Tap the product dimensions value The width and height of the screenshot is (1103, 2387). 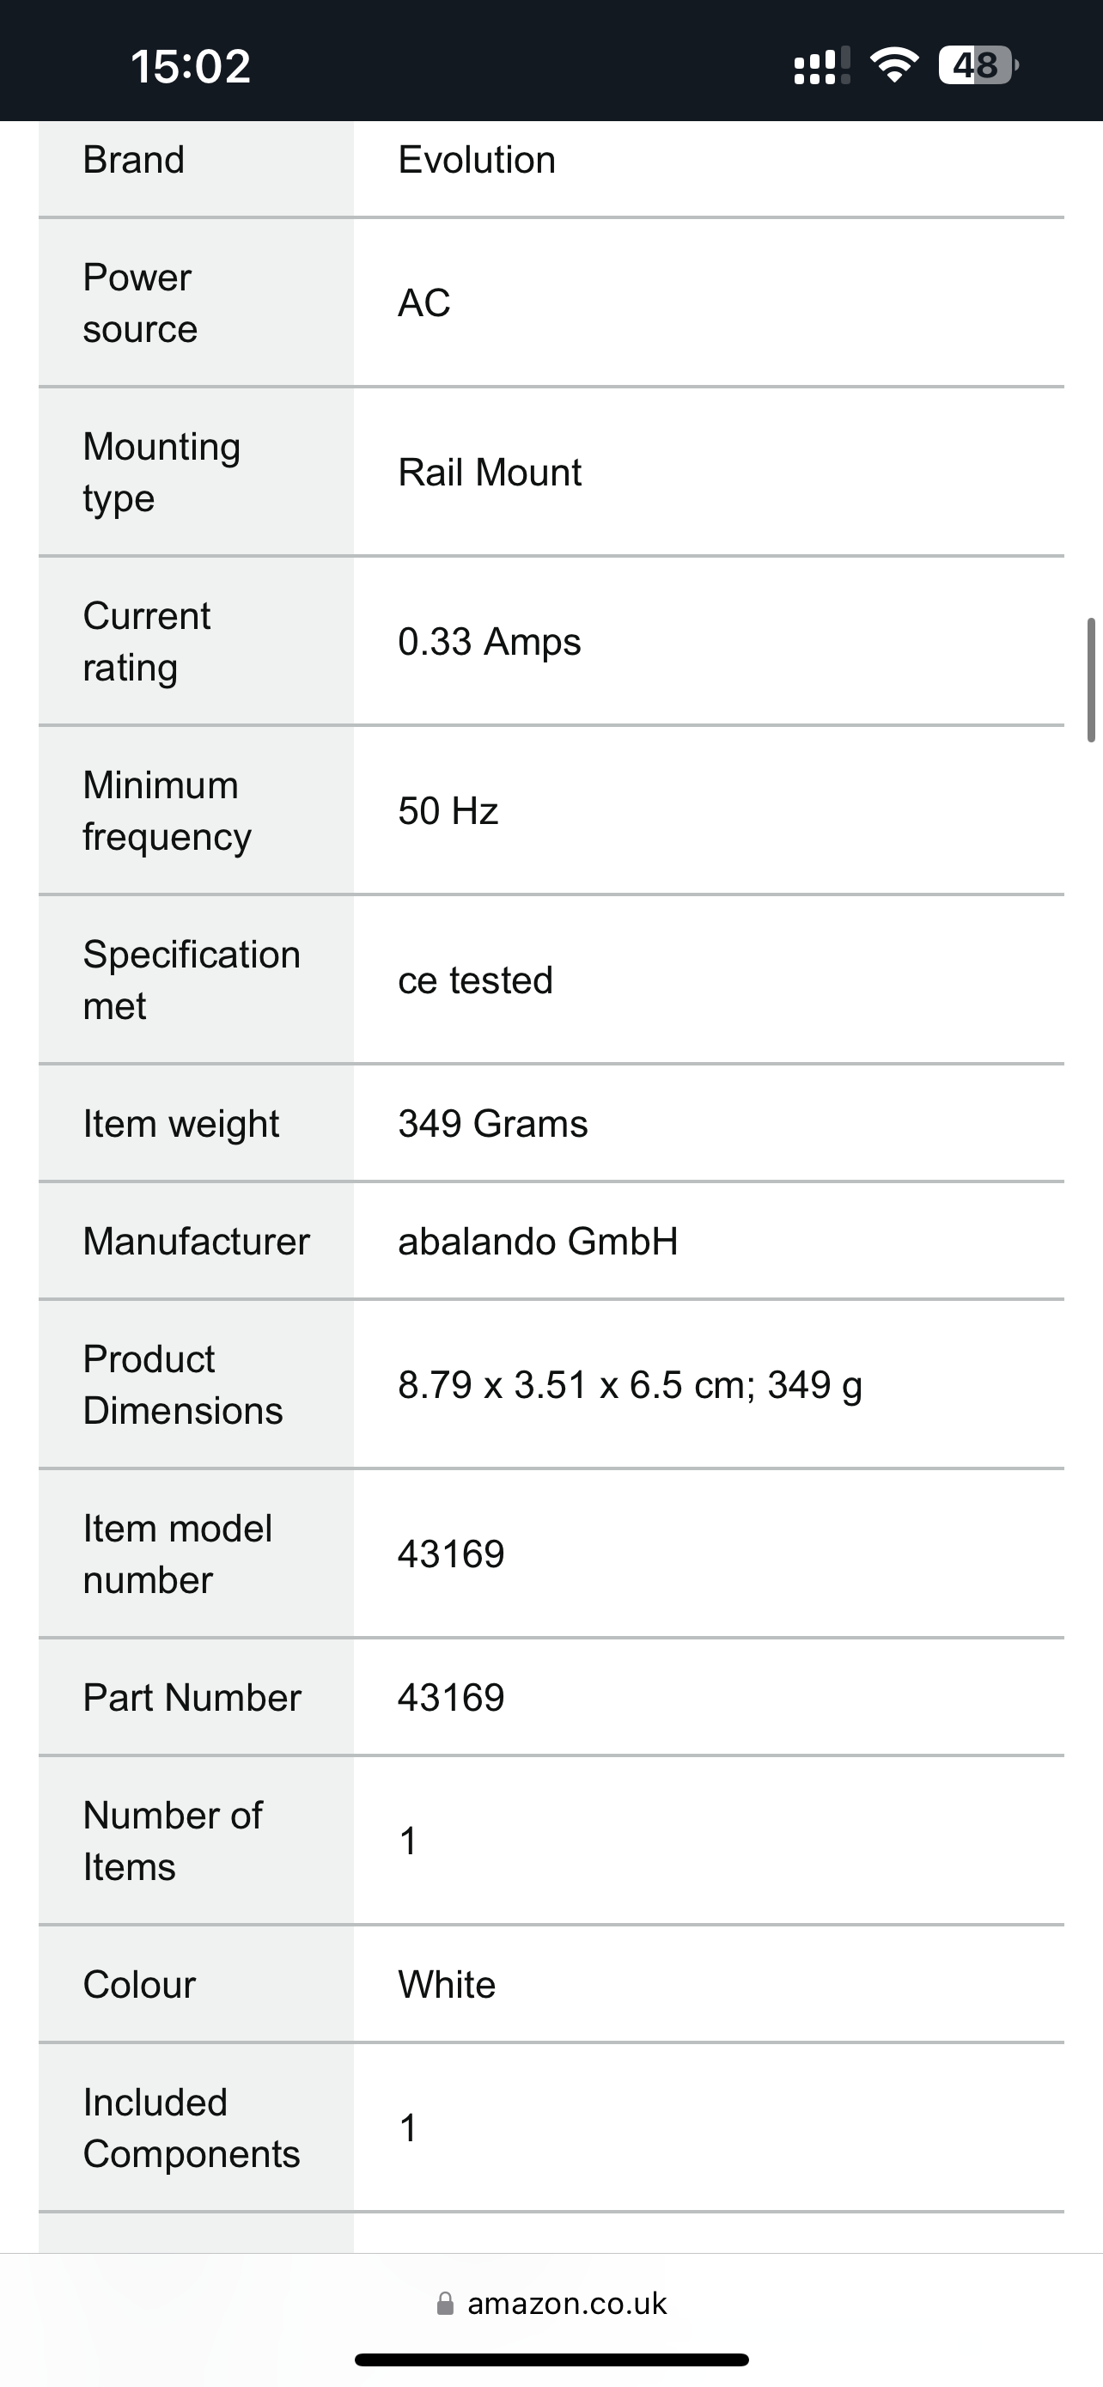click(x=630, y=1385)
